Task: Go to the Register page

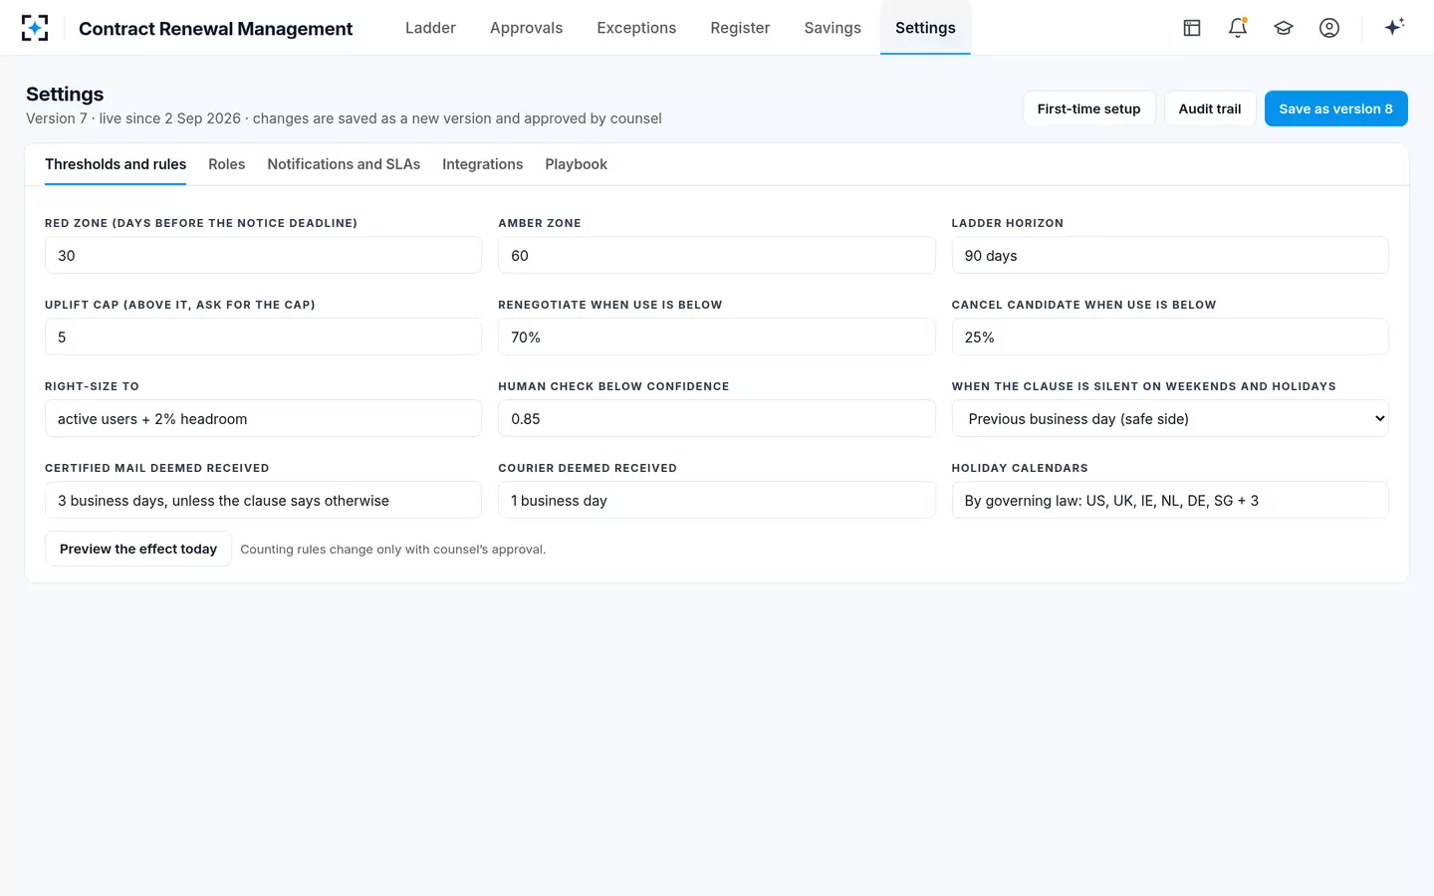Action: (740, 28)
